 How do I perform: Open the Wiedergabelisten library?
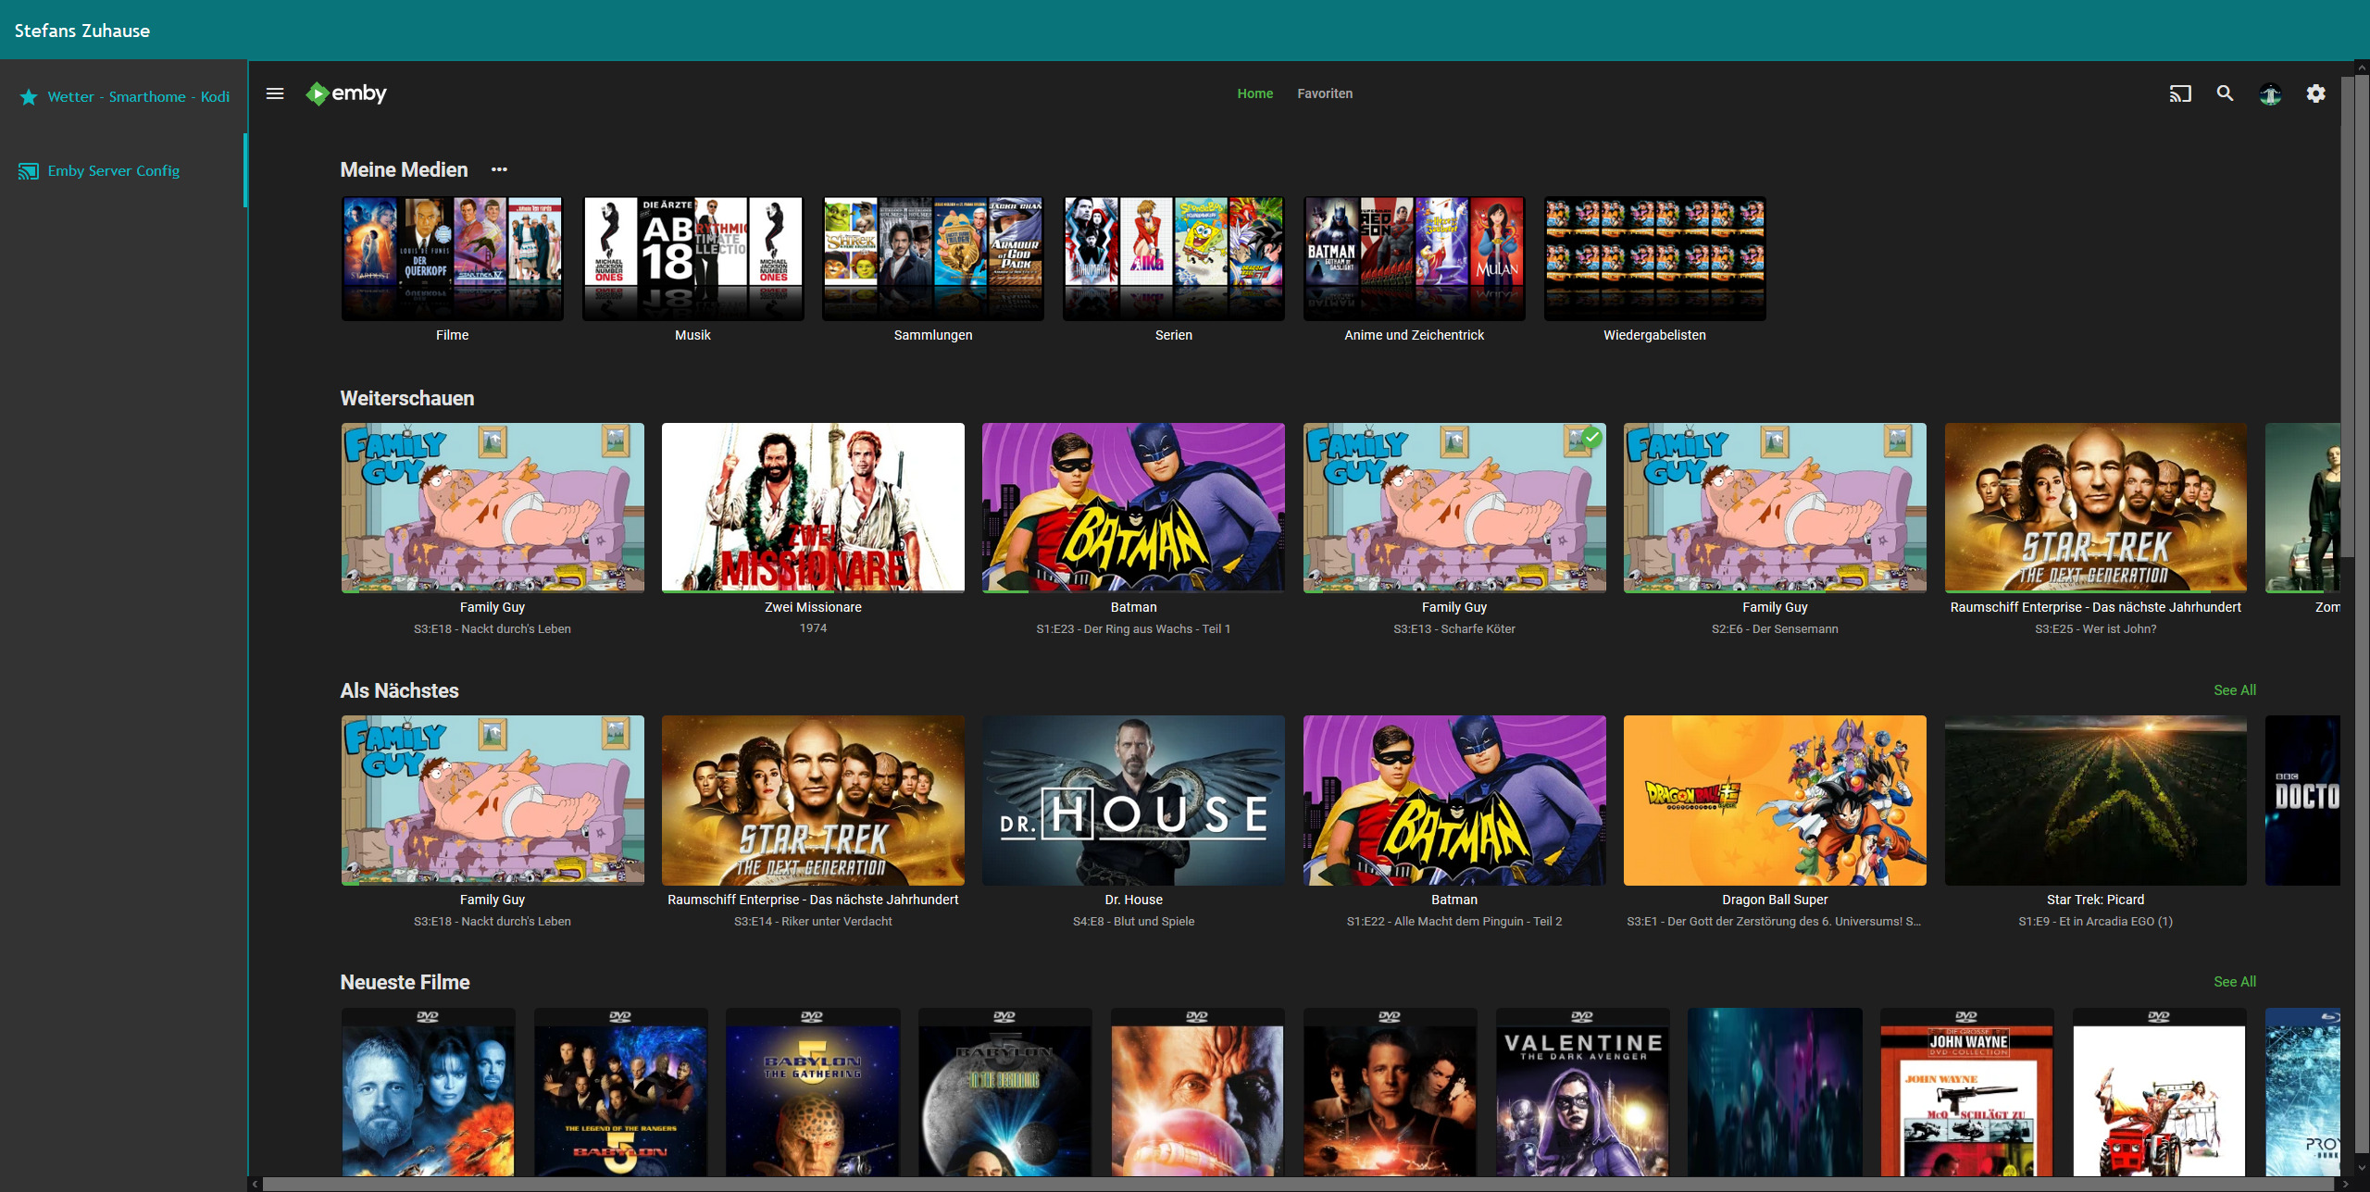click(x=1654, y=259)
